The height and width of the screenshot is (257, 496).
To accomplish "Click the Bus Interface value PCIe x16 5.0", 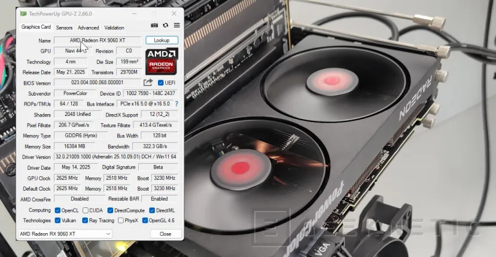I will 145,103.
